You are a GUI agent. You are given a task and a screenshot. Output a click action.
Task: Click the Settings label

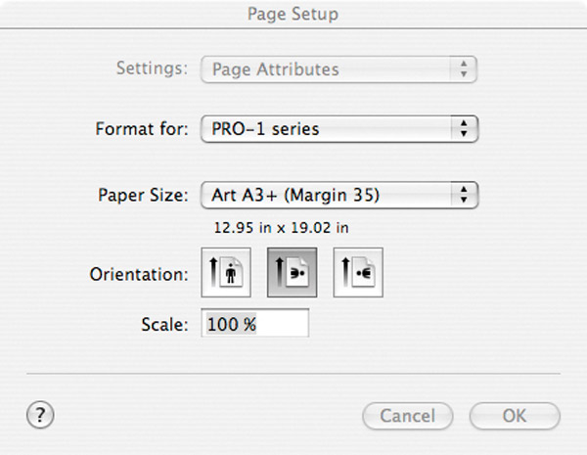pyautogui.click(x=152, y=68)
